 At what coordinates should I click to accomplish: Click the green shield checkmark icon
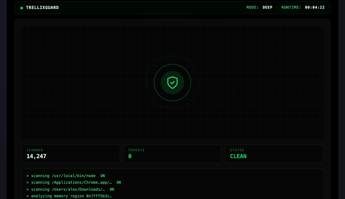(x=172, y=82)
